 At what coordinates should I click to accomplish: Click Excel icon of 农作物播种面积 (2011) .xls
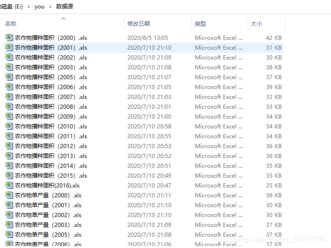pyautogui.click(x=9, y=136)
